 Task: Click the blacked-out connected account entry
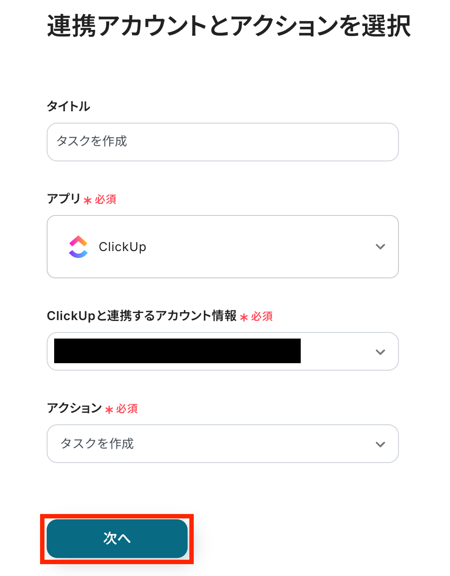tap(177, 351)
